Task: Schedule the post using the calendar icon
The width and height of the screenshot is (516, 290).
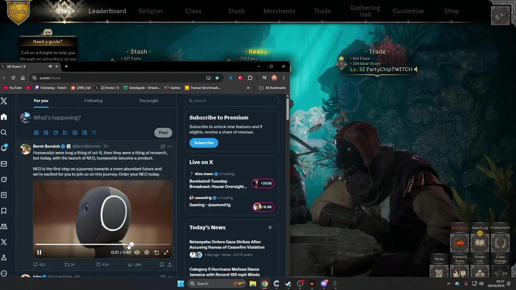Action: (85, 133)
